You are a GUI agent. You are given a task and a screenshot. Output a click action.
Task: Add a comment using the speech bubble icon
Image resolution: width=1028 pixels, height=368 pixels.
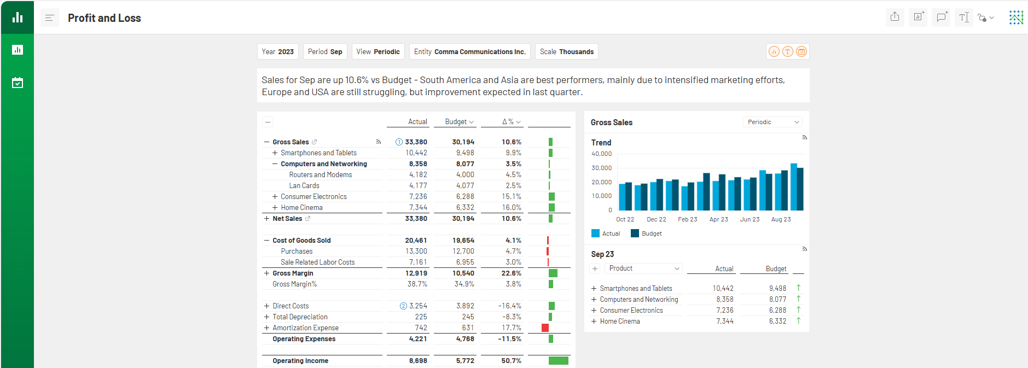(x=941, y=17)
